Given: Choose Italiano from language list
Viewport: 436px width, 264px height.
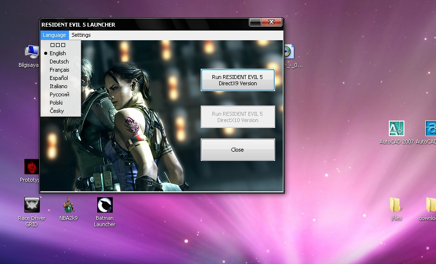Looking at the screenshot, I should point(61,86).
